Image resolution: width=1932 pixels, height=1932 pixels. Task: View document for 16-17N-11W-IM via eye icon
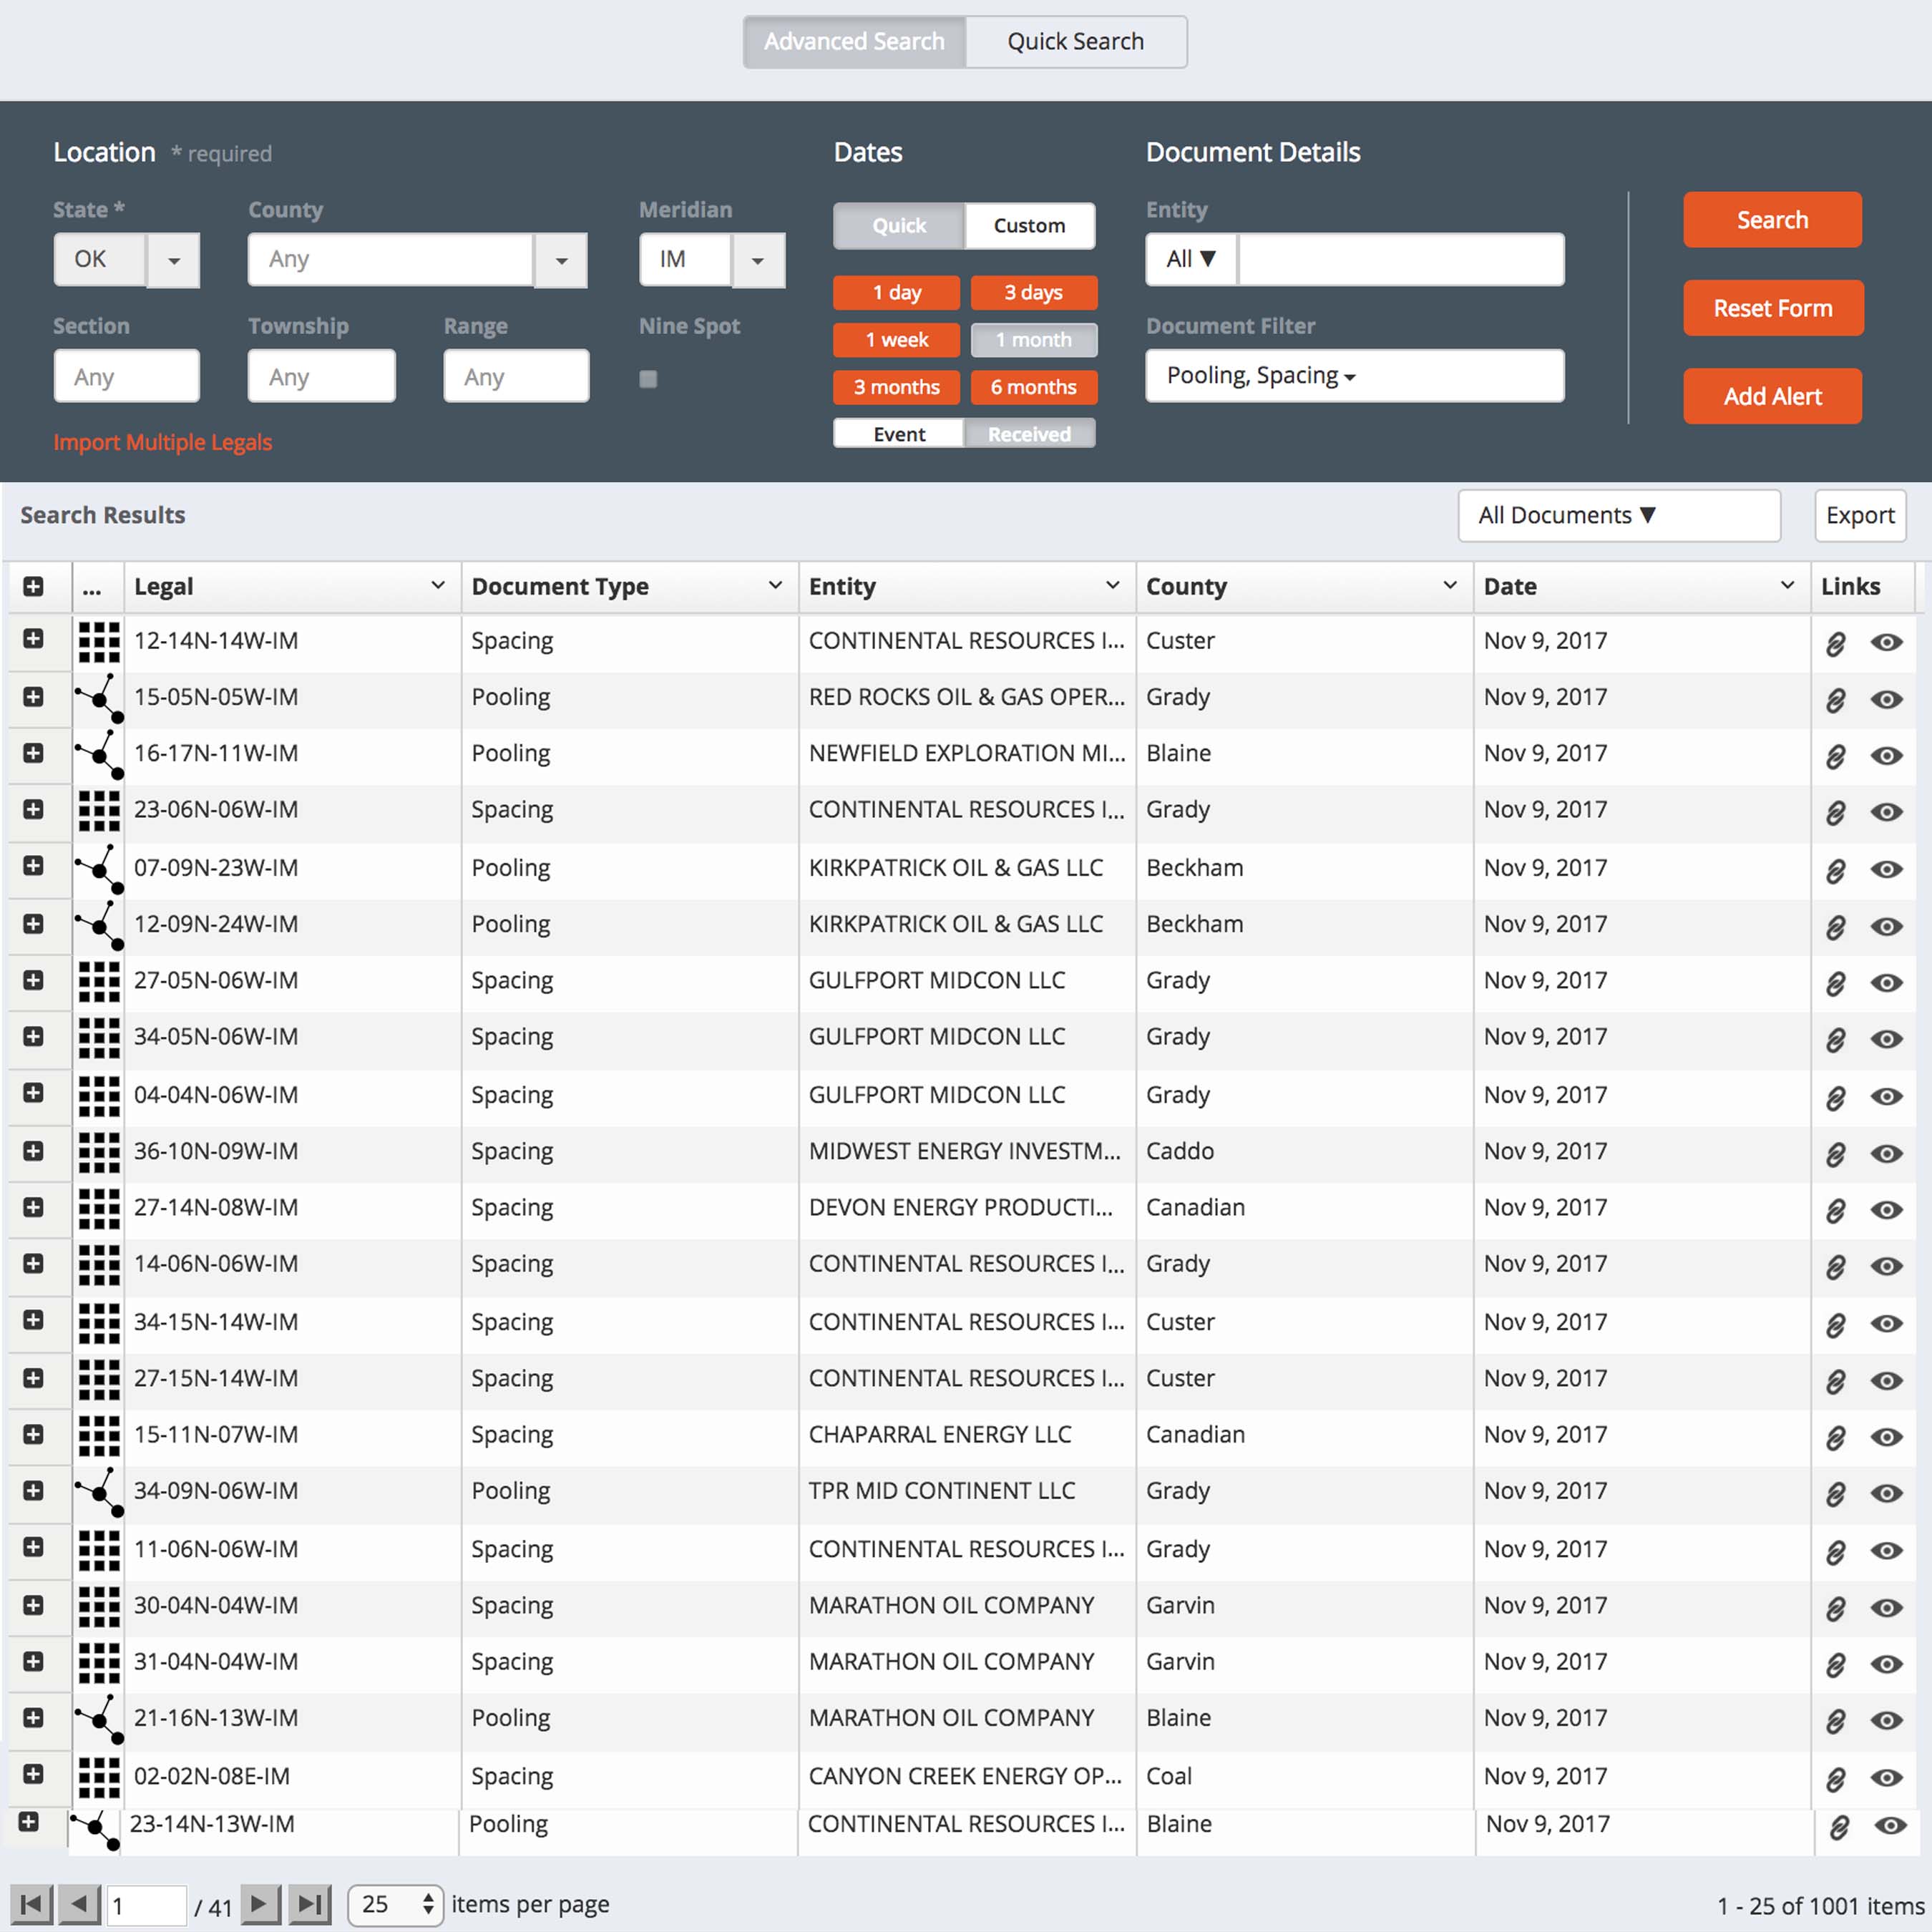pos(1886,755)
